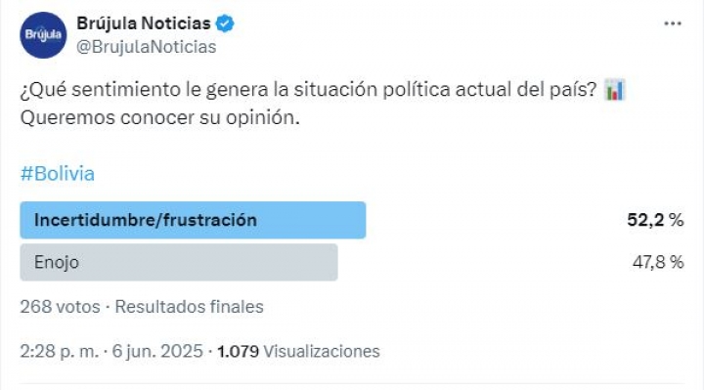This screenshot has height=390, width=704.
Task: Open the three-dot more options menu
Action: [673, 23]
